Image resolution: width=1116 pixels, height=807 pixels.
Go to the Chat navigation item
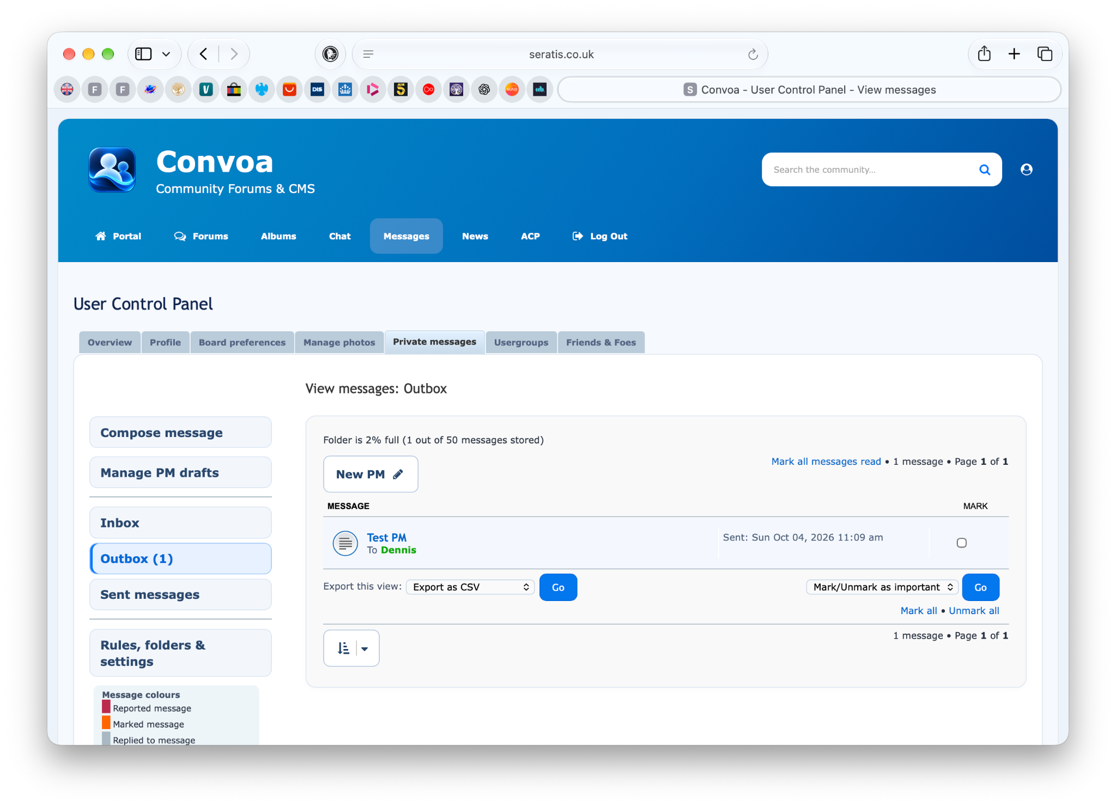(339, 236)
